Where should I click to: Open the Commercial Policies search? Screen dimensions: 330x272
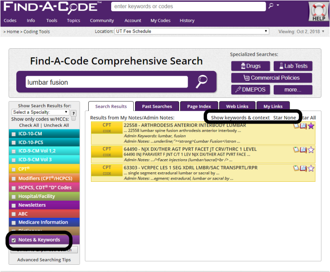pyautogui.click(x=271, y=78)
